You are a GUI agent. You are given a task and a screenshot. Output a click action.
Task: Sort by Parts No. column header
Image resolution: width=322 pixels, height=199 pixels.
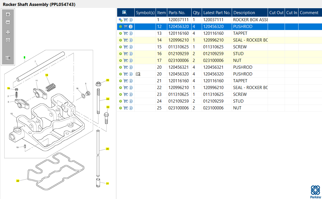click(177, 12)
